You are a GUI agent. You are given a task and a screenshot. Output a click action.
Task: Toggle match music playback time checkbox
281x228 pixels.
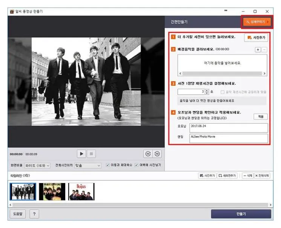click(223, 92)
